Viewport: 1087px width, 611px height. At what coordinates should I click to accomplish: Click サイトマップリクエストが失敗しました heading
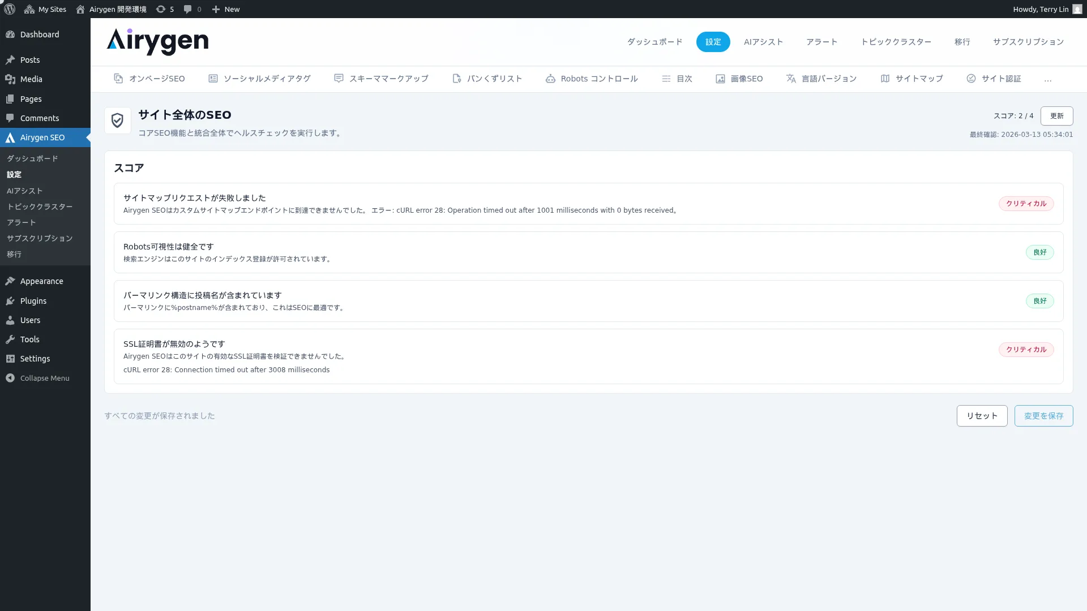195,198
